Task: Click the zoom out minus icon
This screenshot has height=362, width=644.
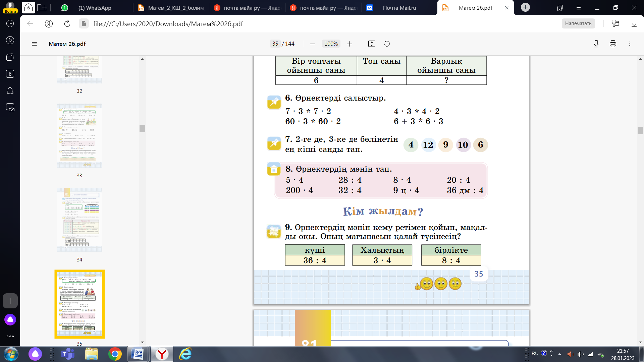Action: tap(313, 44)
